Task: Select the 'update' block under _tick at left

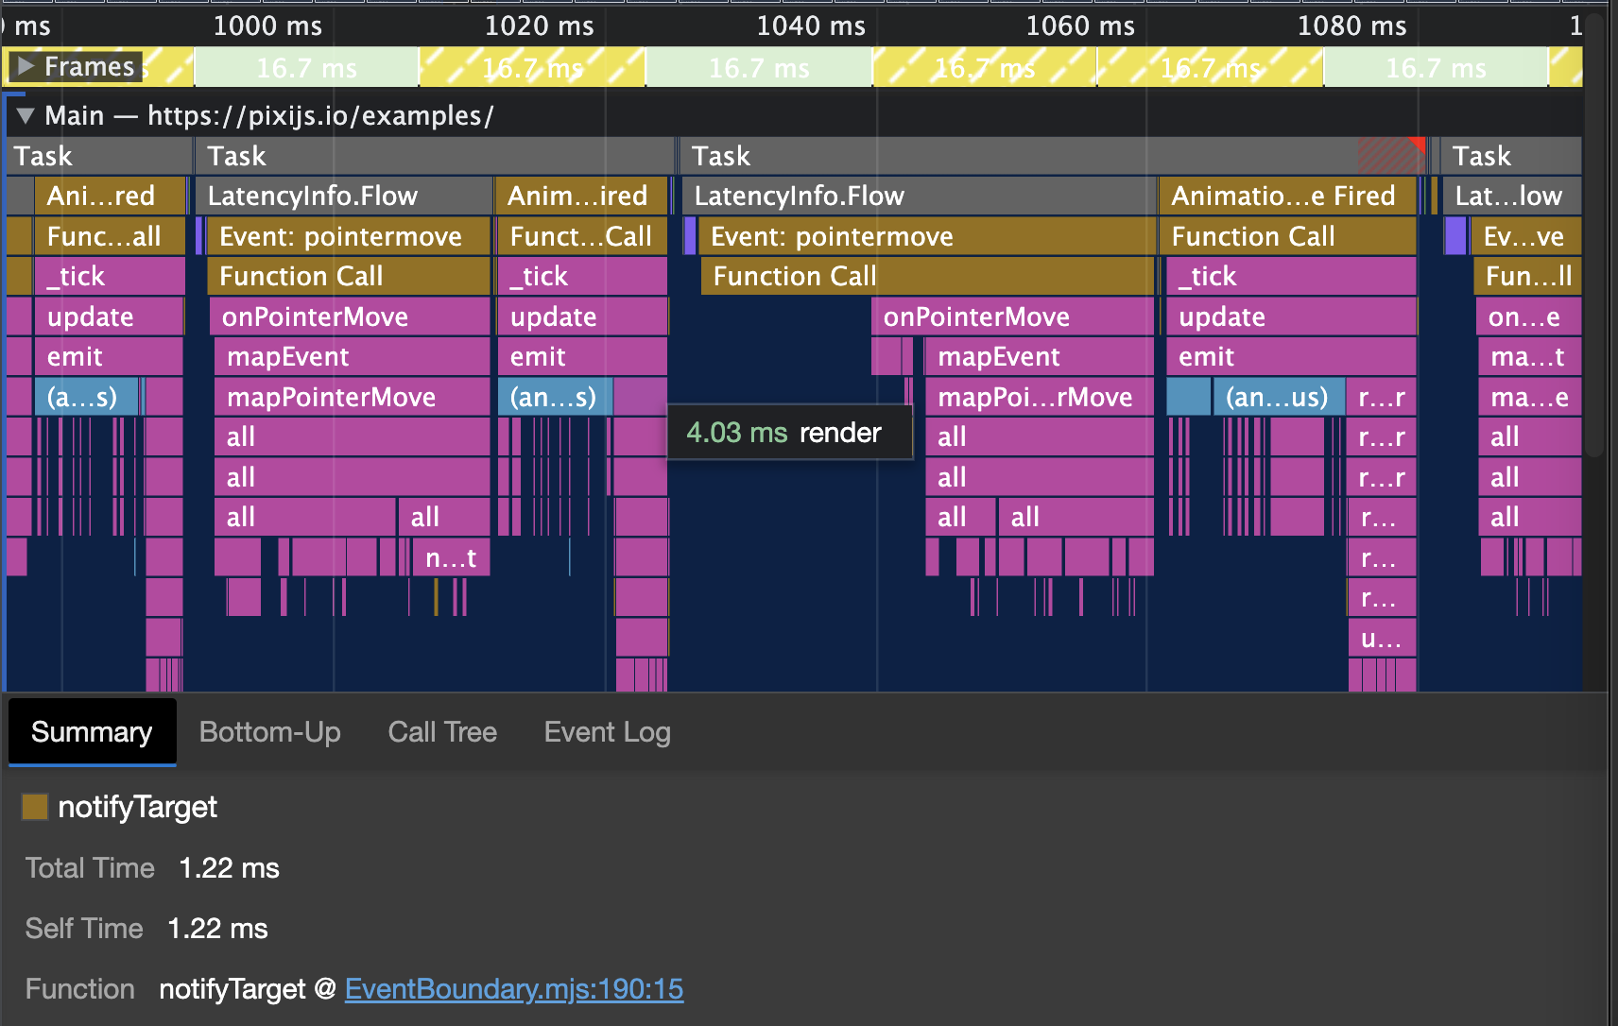Action: [x=109, y=316]
